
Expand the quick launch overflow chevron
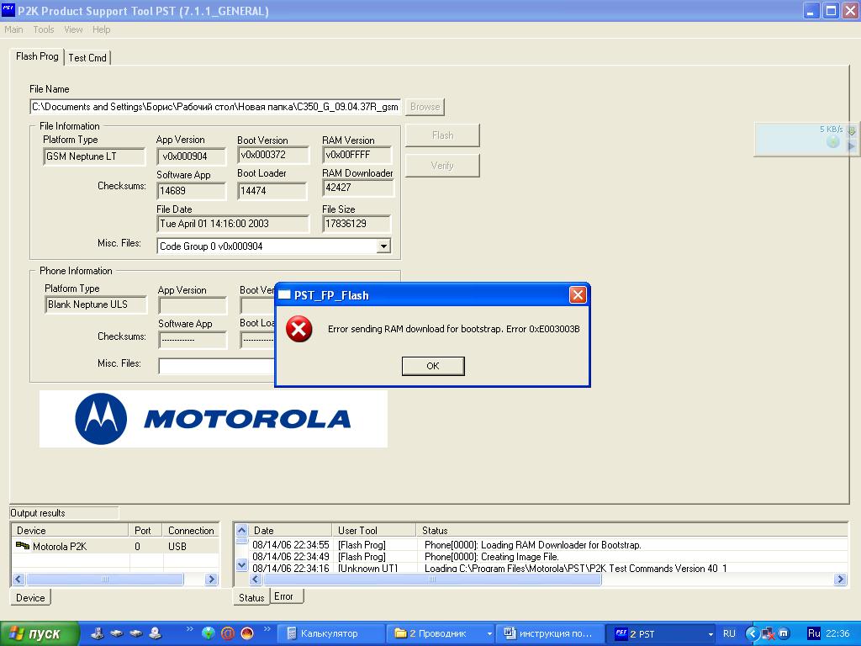pyautogui.click(x=267, y=629)
